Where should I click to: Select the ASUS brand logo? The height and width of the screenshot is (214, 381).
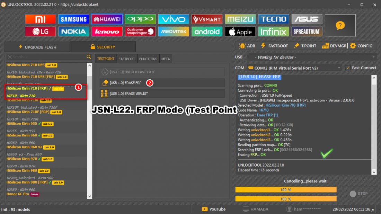pos(307,19)
